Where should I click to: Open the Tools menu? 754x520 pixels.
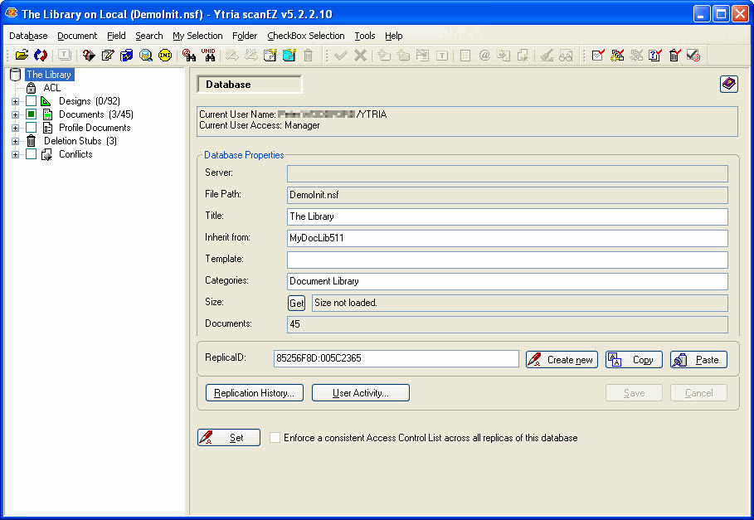364,36
